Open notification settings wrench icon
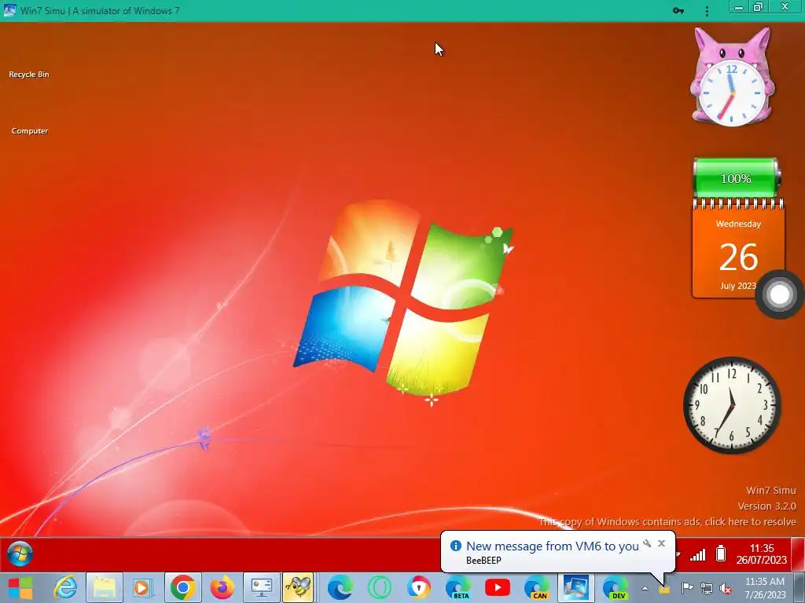The height and width of the screenshot is (603, 805). (x=647, y=543)
